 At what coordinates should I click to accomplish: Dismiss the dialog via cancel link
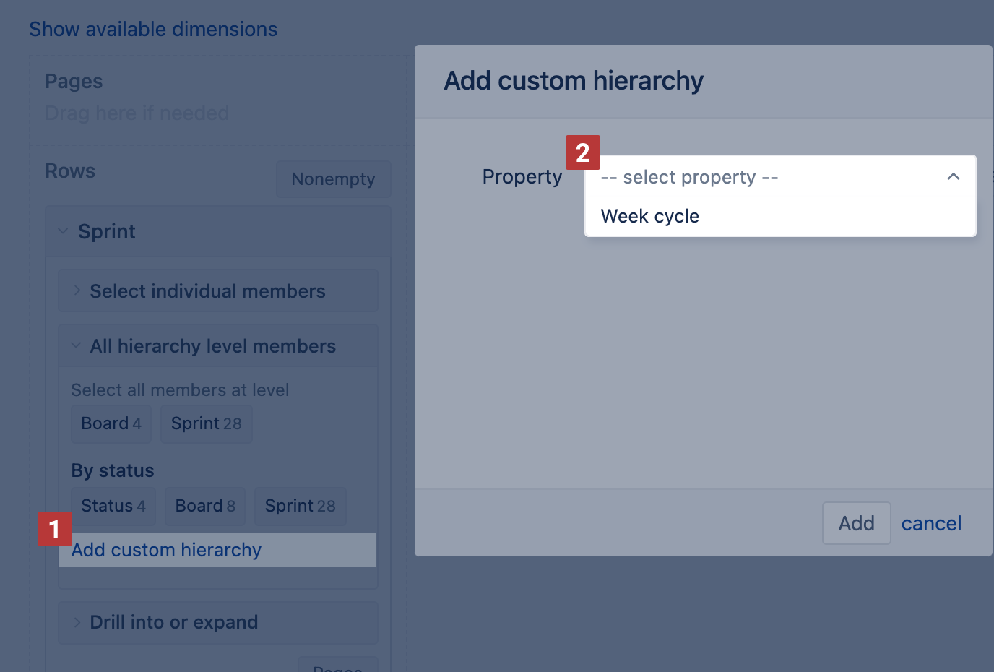[x=931, y=523]
